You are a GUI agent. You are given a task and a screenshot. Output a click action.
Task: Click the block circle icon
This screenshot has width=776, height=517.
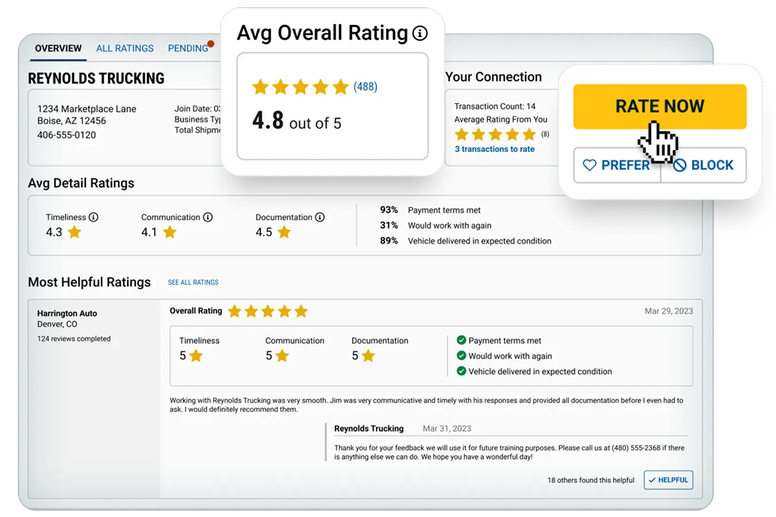680,165
